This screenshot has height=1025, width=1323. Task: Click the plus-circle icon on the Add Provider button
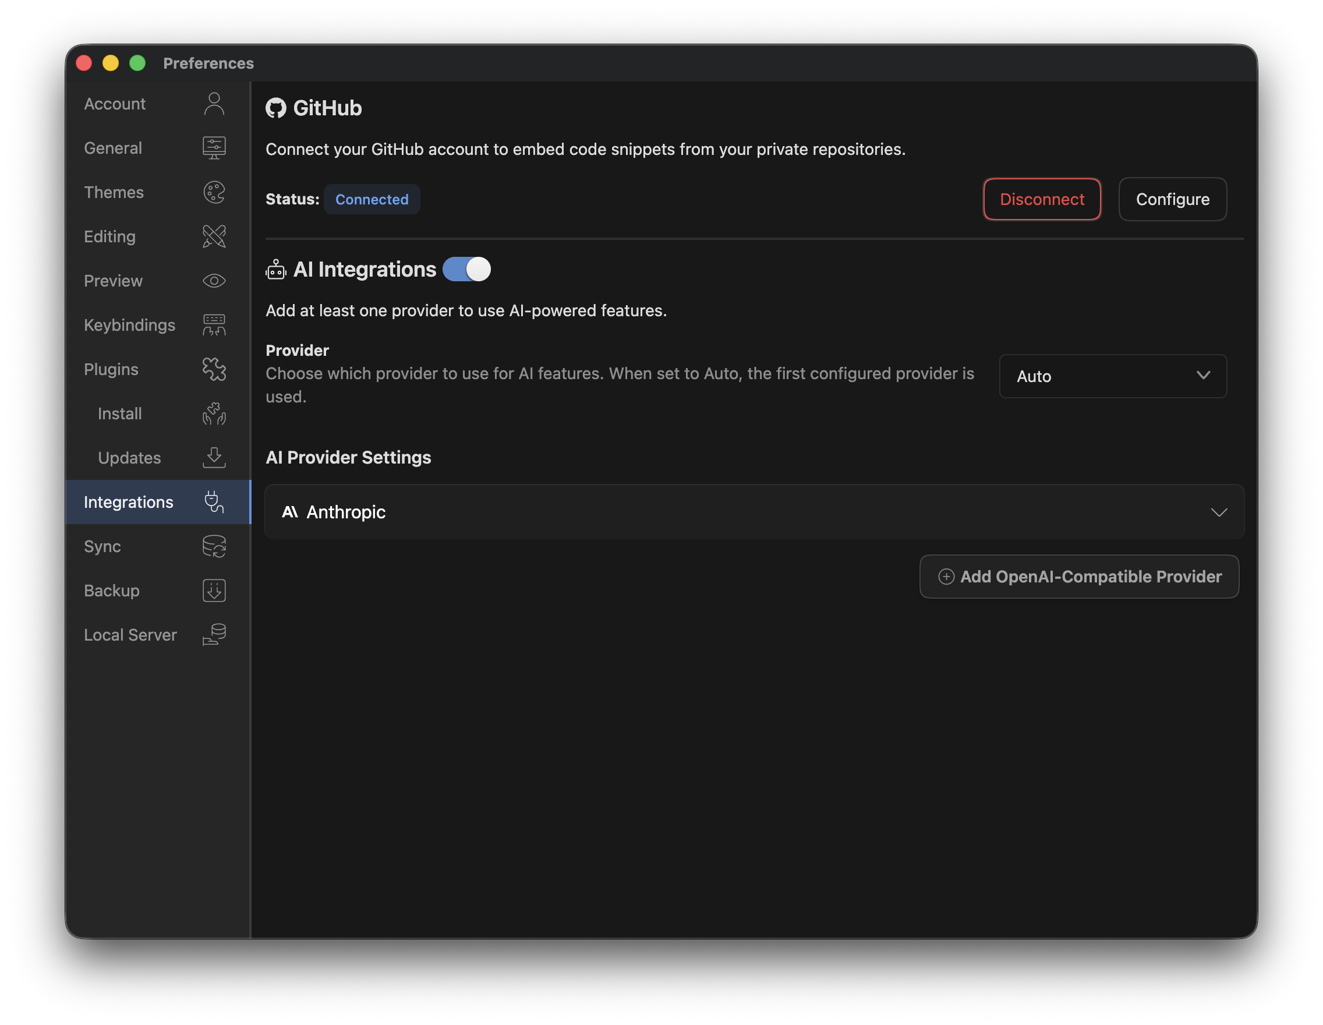[946, 576]
